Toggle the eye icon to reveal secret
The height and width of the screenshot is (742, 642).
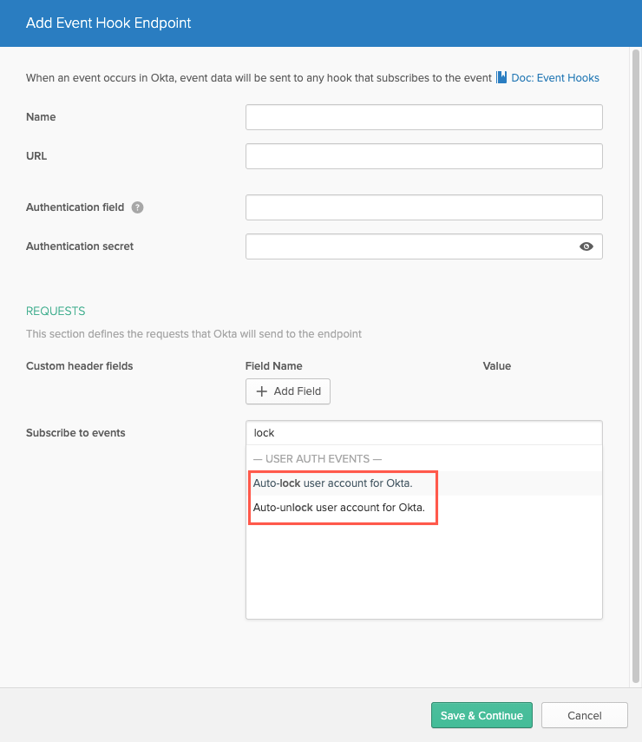click(586, 246)
